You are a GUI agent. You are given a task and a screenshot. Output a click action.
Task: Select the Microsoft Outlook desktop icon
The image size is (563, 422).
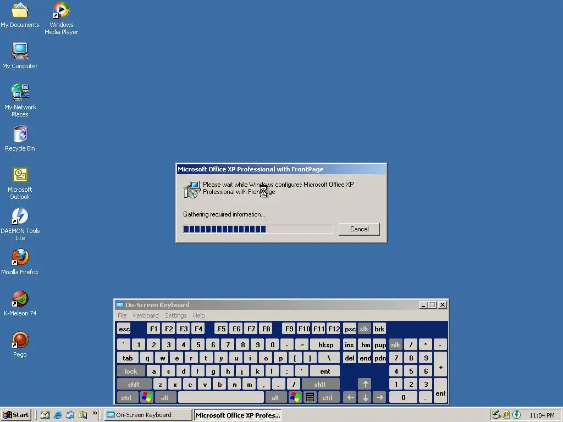(20, 184)
